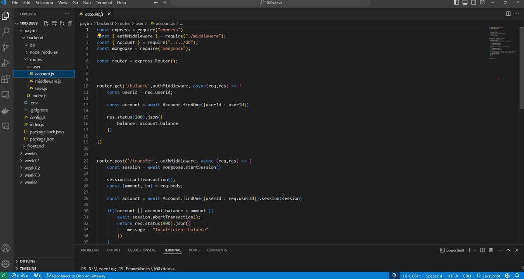
Task: Add a new terminal with plus icon
Action: tap(469, 250)
